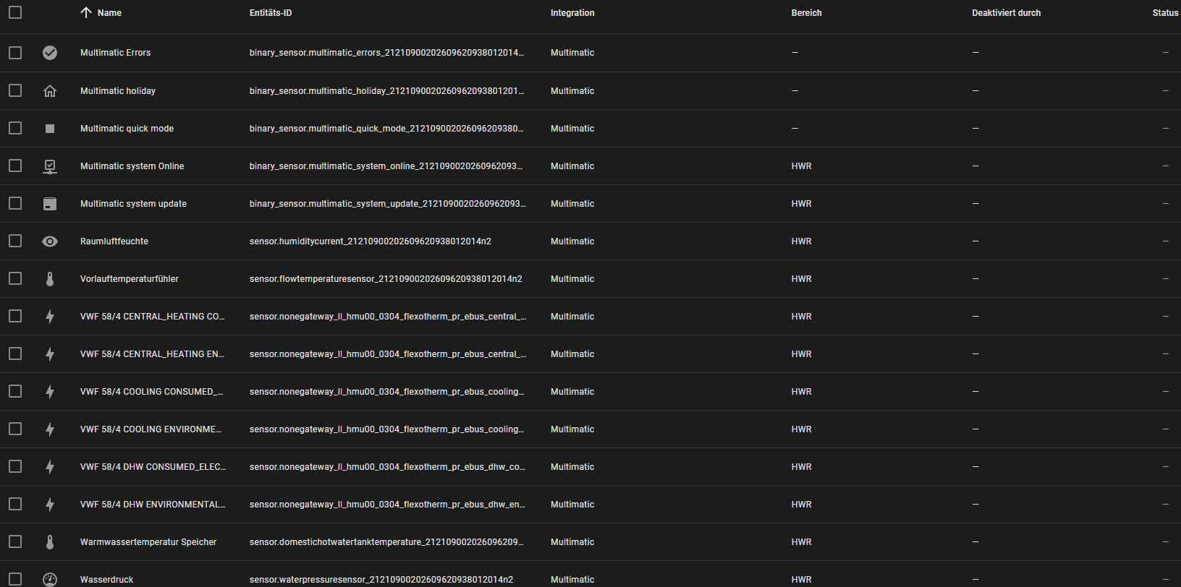Click the home icon for Multimatic holiday
The height and width of the screenshot is (587, 1181).
click(50, 91)
